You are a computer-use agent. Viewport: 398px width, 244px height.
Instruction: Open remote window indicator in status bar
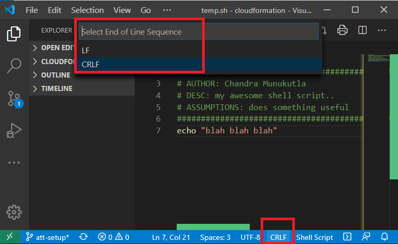tap(10, 237)
